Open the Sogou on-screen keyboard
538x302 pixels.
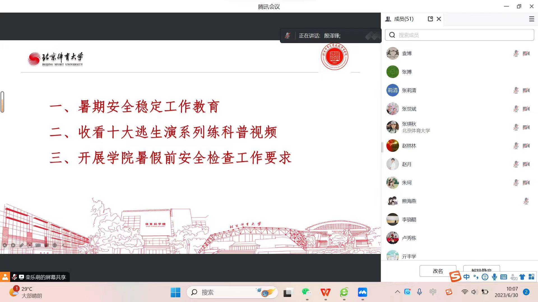pos(504,277)
